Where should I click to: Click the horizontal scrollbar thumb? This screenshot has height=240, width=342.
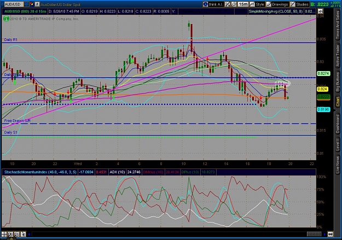pyautogui.click(x=314, y=235)
